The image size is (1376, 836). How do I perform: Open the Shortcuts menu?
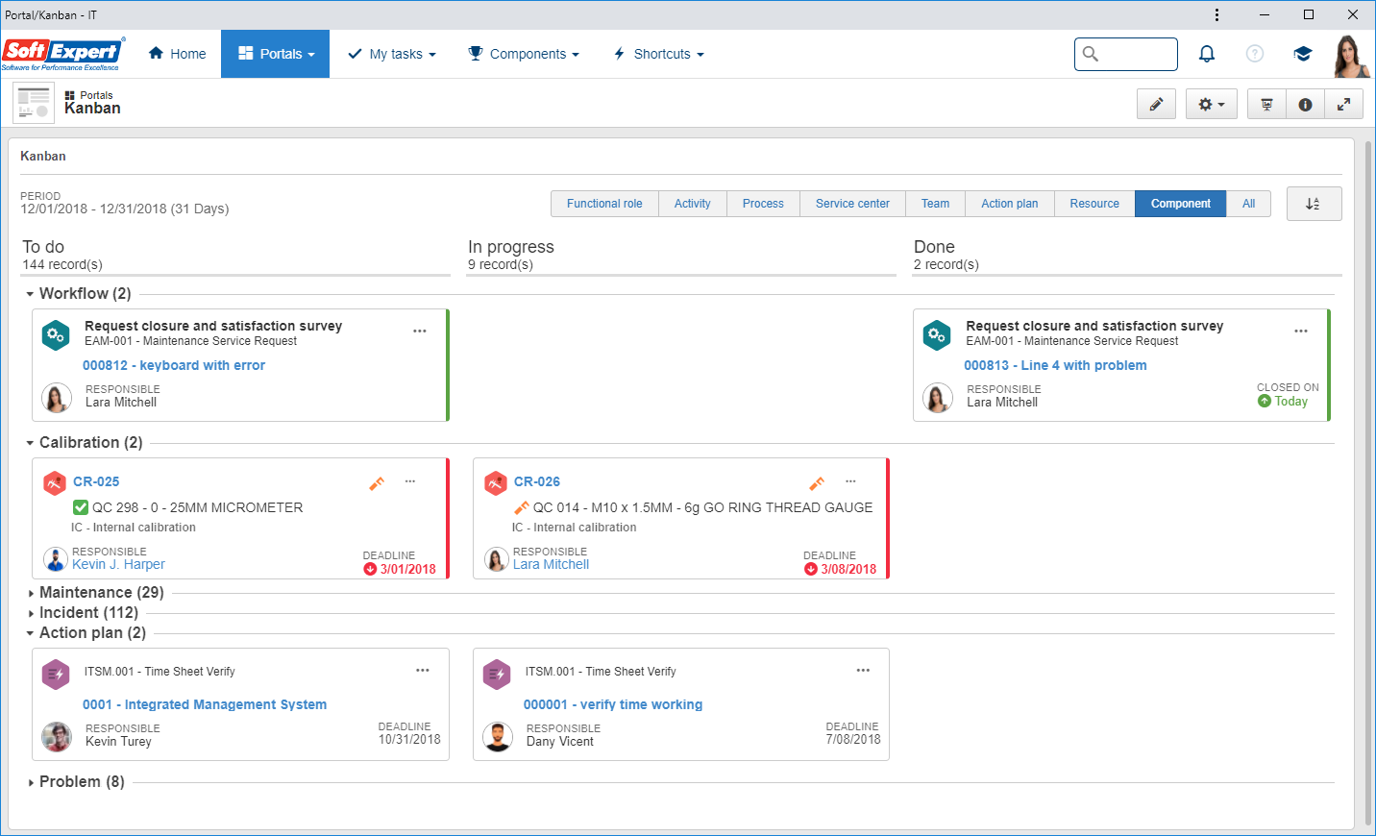click(x=659, y=54)
